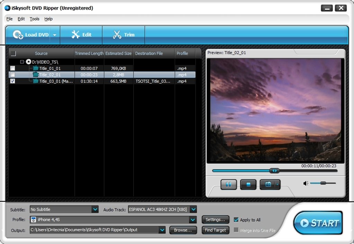This screenshot has height=244, width=354.
Task: Click the Source column header
Action: click(41, 54)
